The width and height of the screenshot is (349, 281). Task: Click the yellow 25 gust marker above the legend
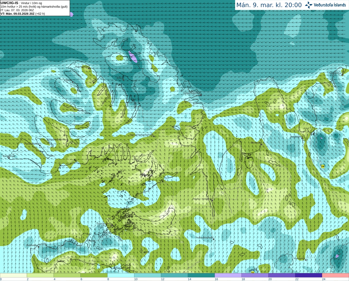pyautogui.click(x=252, y=272)
